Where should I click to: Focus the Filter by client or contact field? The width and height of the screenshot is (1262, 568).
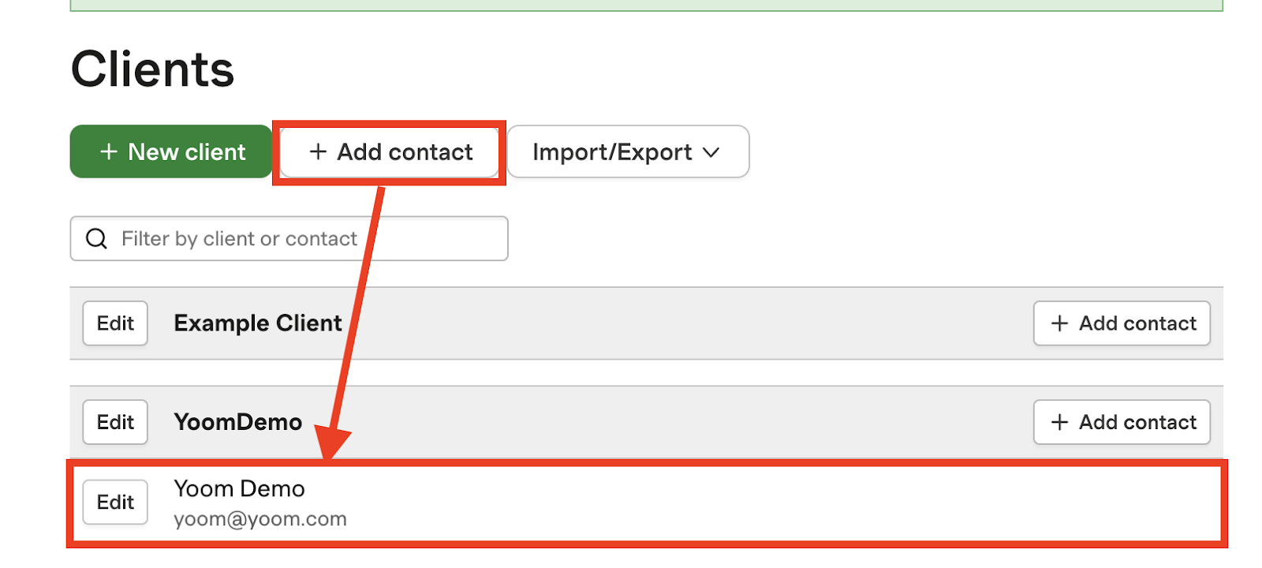click(300, 238)
